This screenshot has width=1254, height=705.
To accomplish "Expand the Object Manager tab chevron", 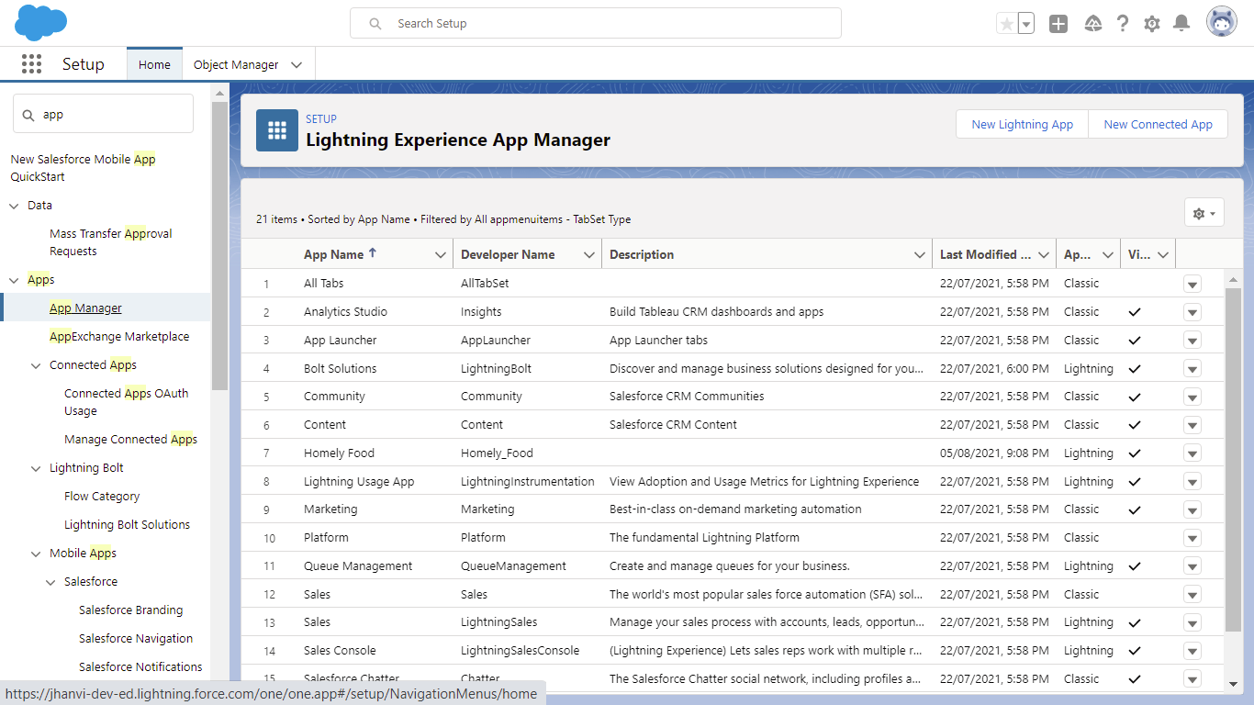I will click(297, 65).
